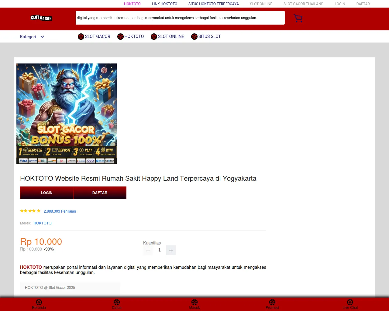
Task: Select LOGIN in the top menu
Action: click(340, 4)
